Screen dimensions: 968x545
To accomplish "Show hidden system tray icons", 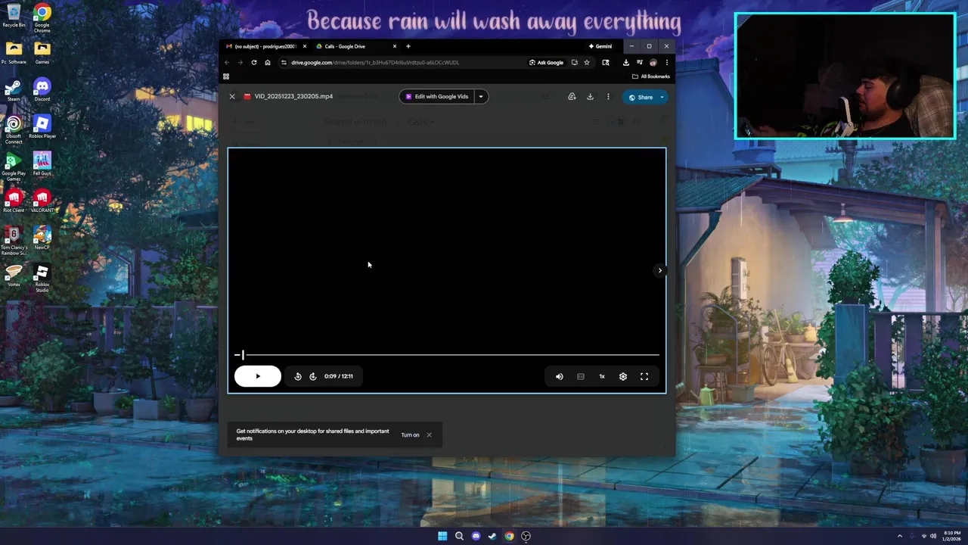I will (x=899, y=536).
